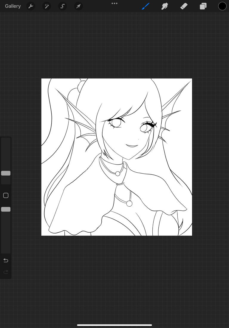Adjust the brush opacity slider handle

[x=6, y=209]
